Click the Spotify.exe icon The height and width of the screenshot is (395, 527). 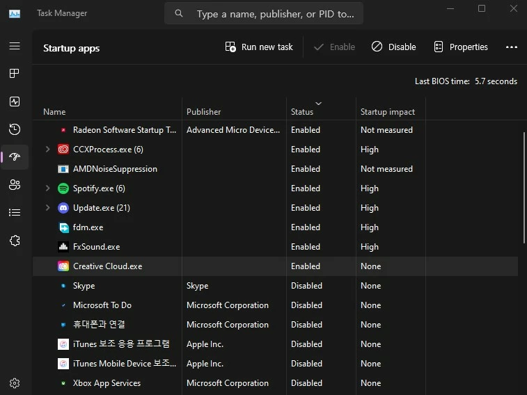63,188
